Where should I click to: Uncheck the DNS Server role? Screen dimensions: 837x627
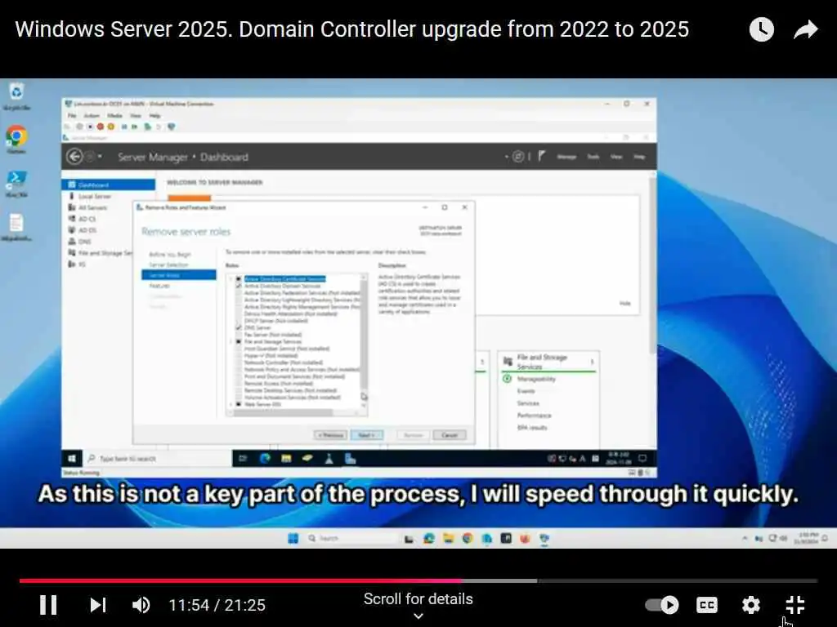(239, 327)
